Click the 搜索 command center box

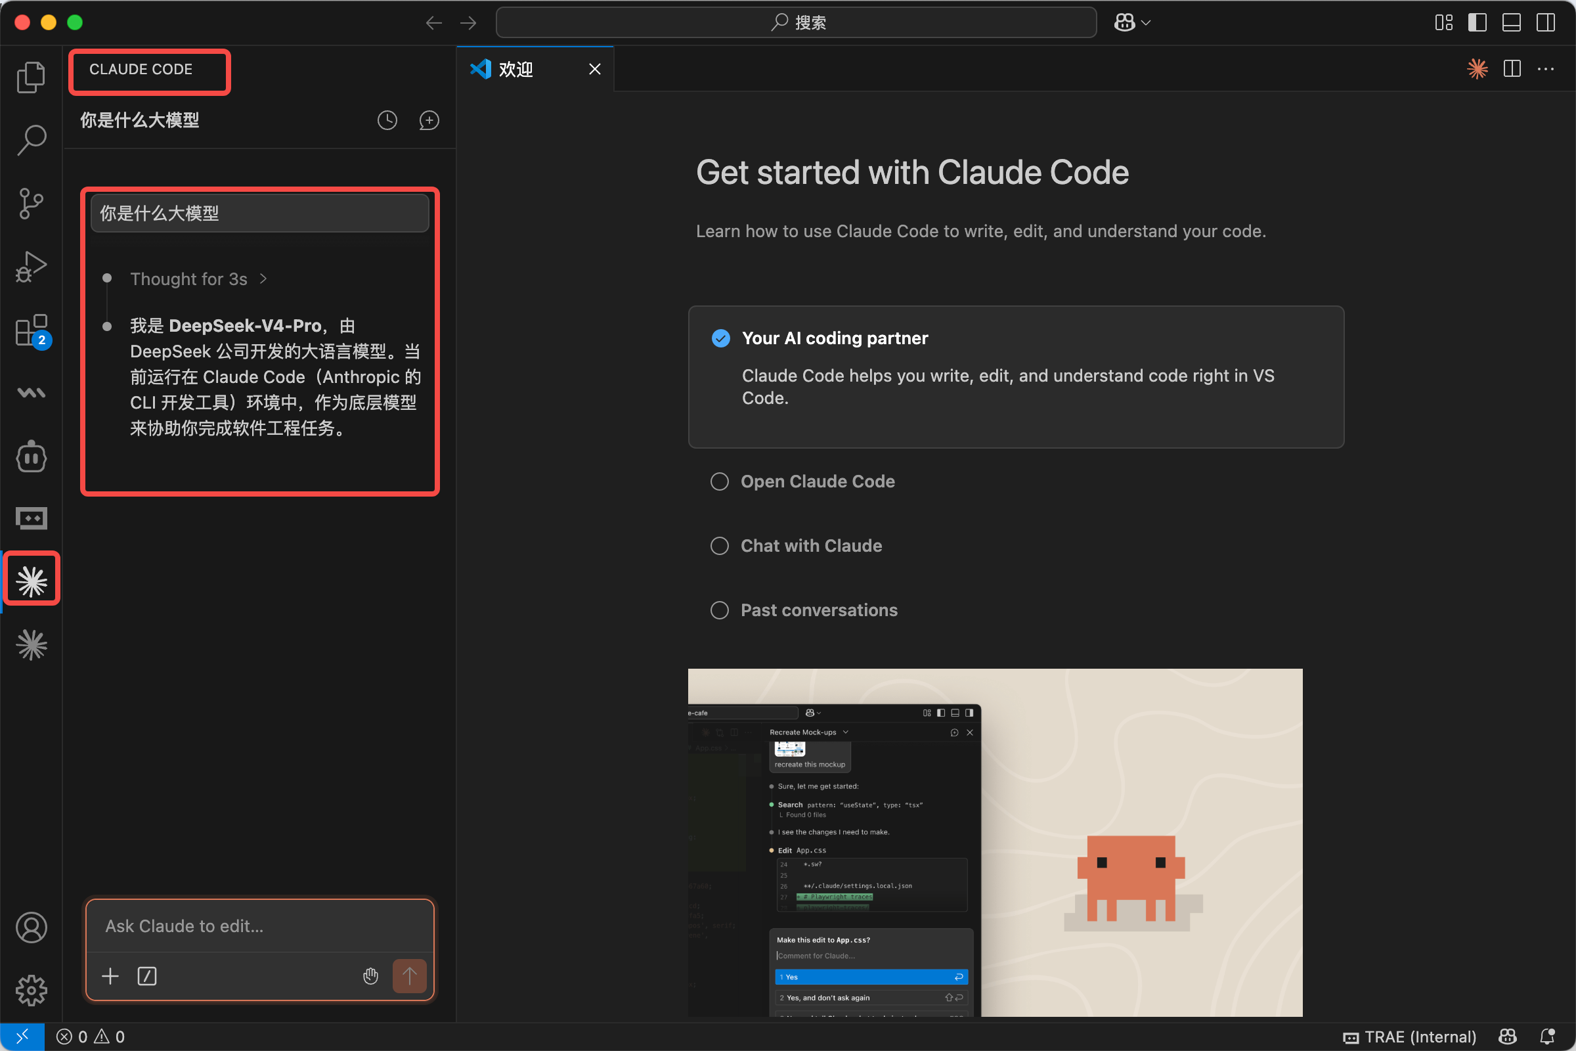pyautogui.click(x=796, y=23)
